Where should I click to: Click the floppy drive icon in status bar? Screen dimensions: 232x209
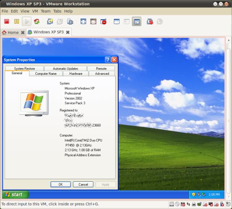183,204
